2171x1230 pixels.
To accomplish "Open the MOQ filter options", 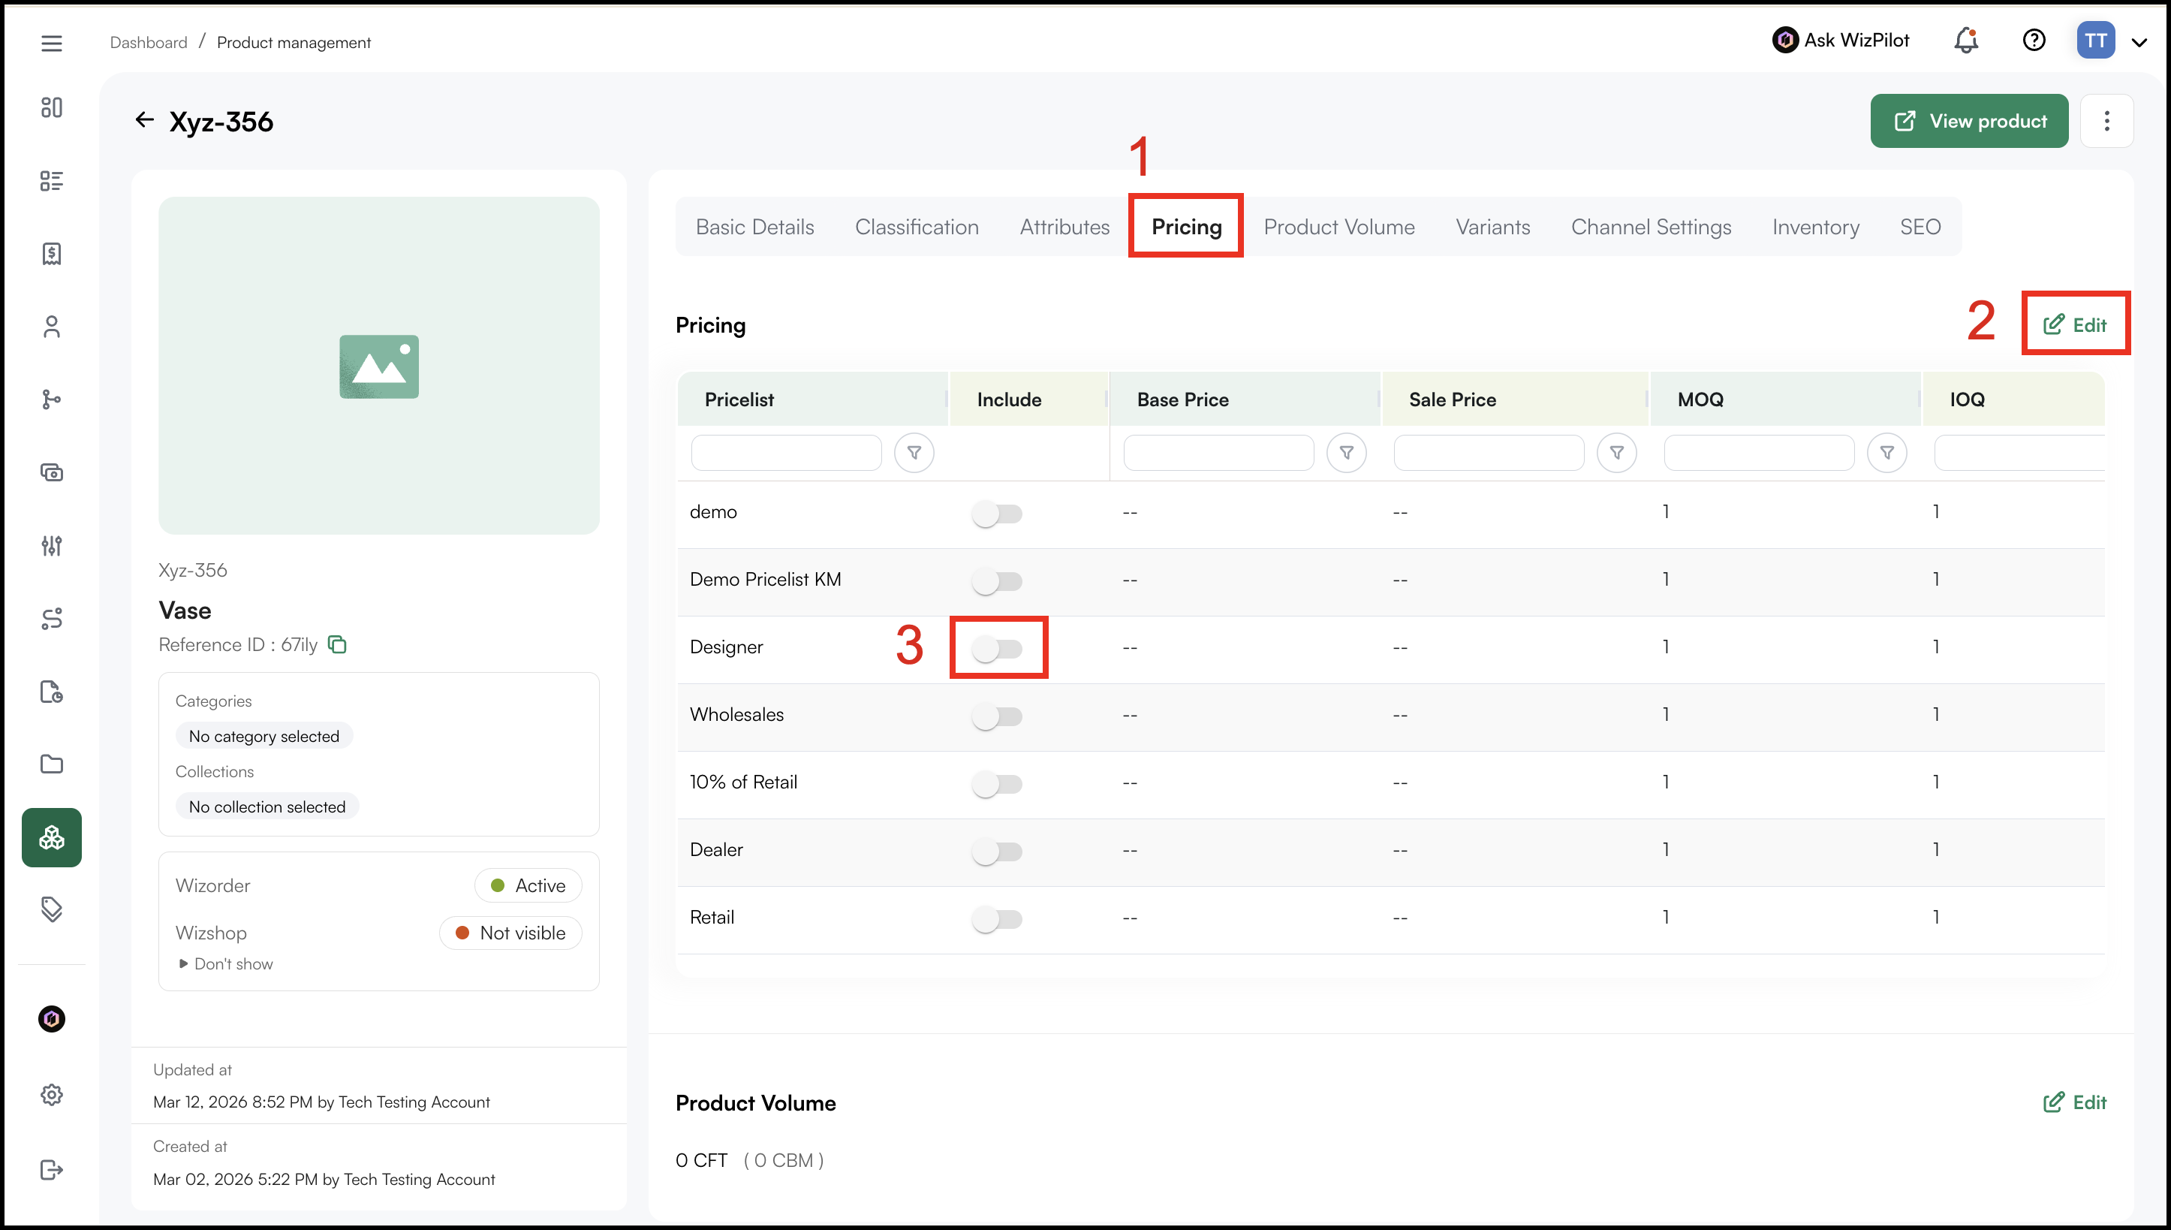I will coord(1887,454).
